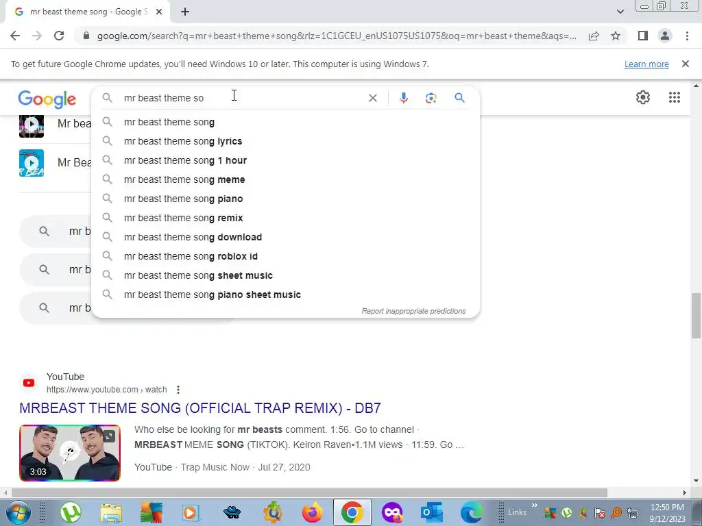The height and width of the screenshot is (526, 702).
Task: Select the mr beast theme song tab
Action: coord(87,12)
